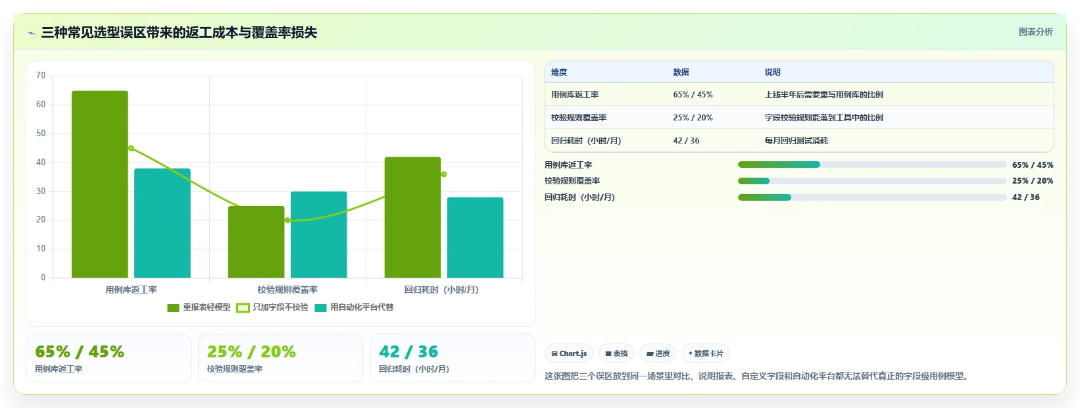Screen dimensions: 1080x408
Task: Click the caption text starting with 这张图把三个误区
Action: click(x=757, y=376)
